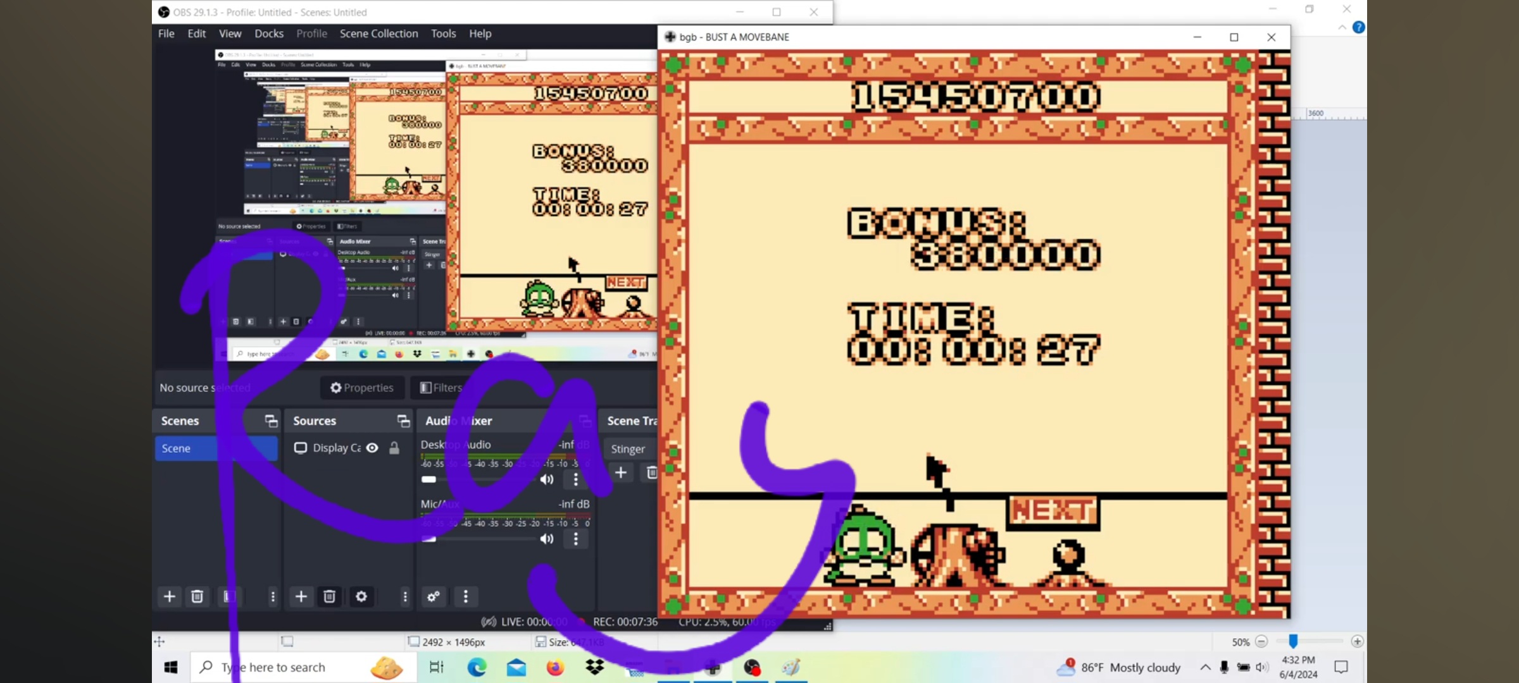Click the Properties button
Viewport: 1519px width, 683px height.
coord(362,388)
